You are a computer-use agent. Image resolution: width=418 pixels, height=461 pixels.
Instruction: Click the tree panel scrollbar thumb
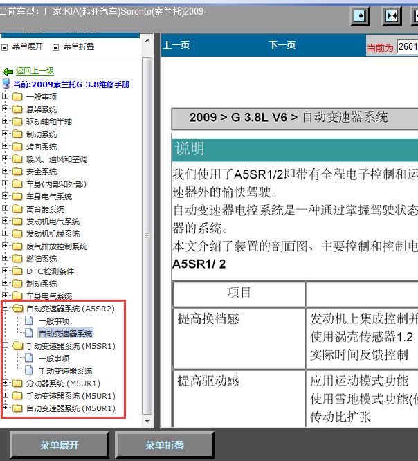147,236
